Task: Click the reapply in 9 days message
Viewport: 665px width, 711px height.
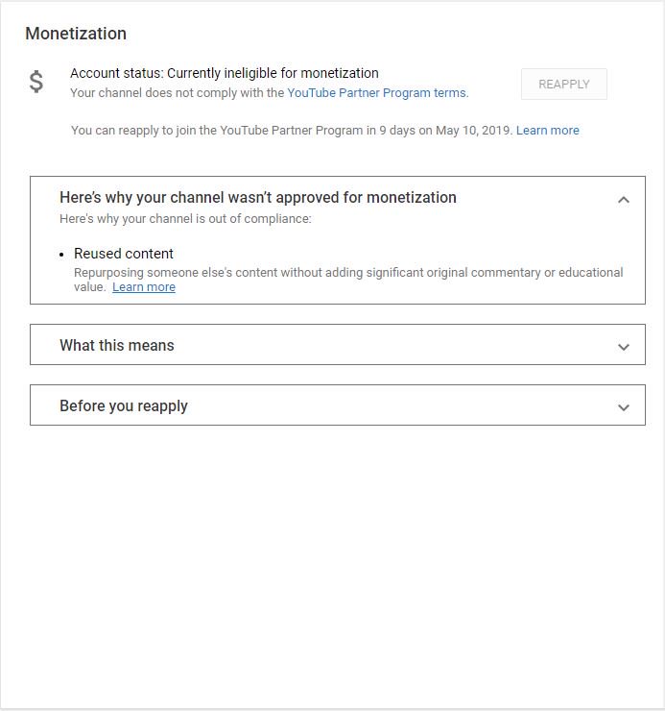Action: [x=292, y=131]
